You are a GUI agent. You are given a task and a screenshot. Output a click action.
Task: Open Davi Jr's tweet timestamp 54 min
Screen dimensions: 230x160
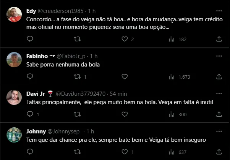(x=118, y=94)
